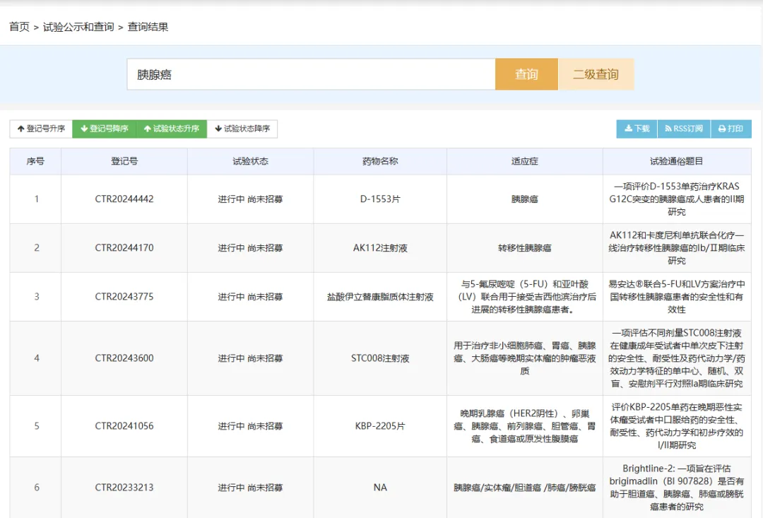Subscribe via the RSS订阅 button
This screenshot has width=763, height=518.
click(x=684, y=129)
